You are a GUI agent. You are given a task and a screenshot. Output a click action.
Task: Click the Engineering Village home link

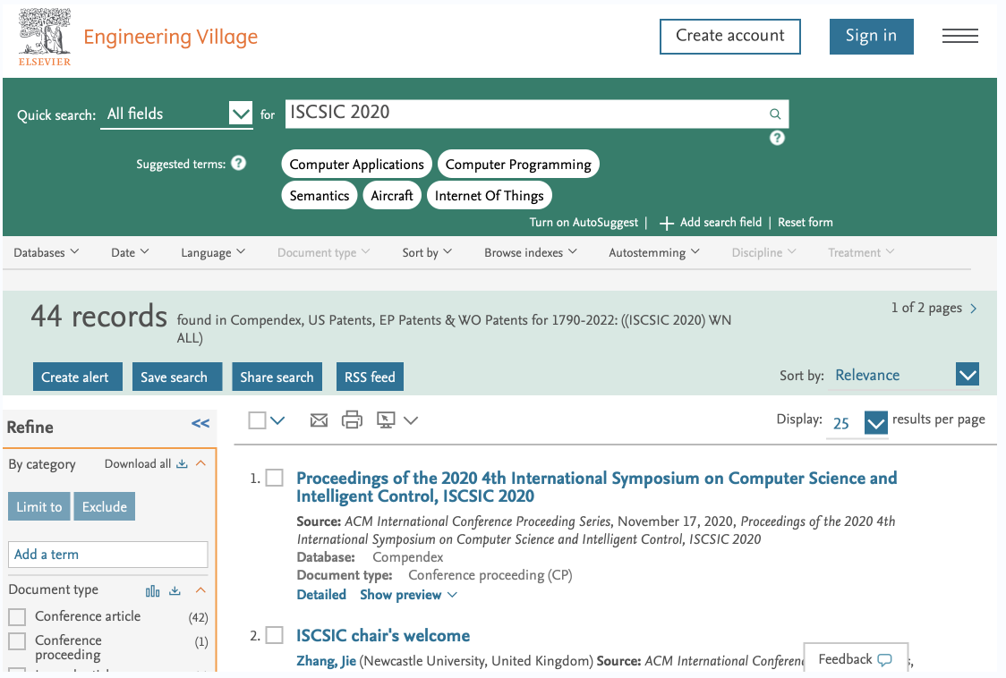pyautogui.click(x=171, y=37)
